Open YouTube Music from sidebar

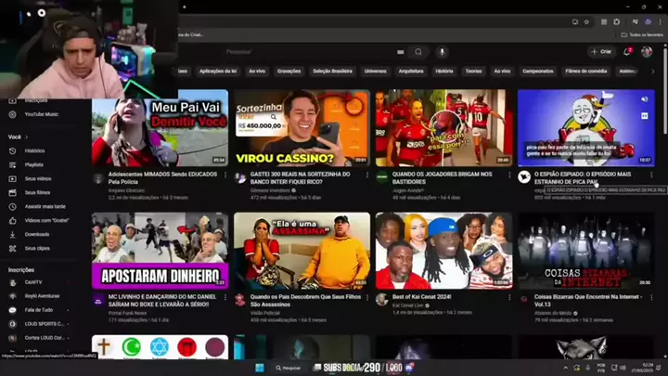(x=41, y=113)
